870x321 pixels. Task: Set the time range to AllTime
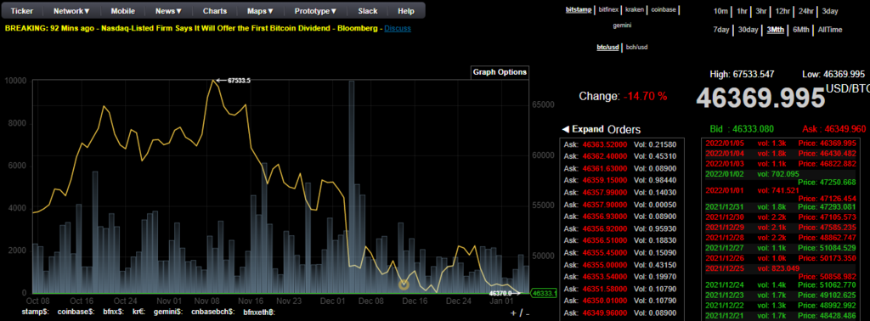830,30
